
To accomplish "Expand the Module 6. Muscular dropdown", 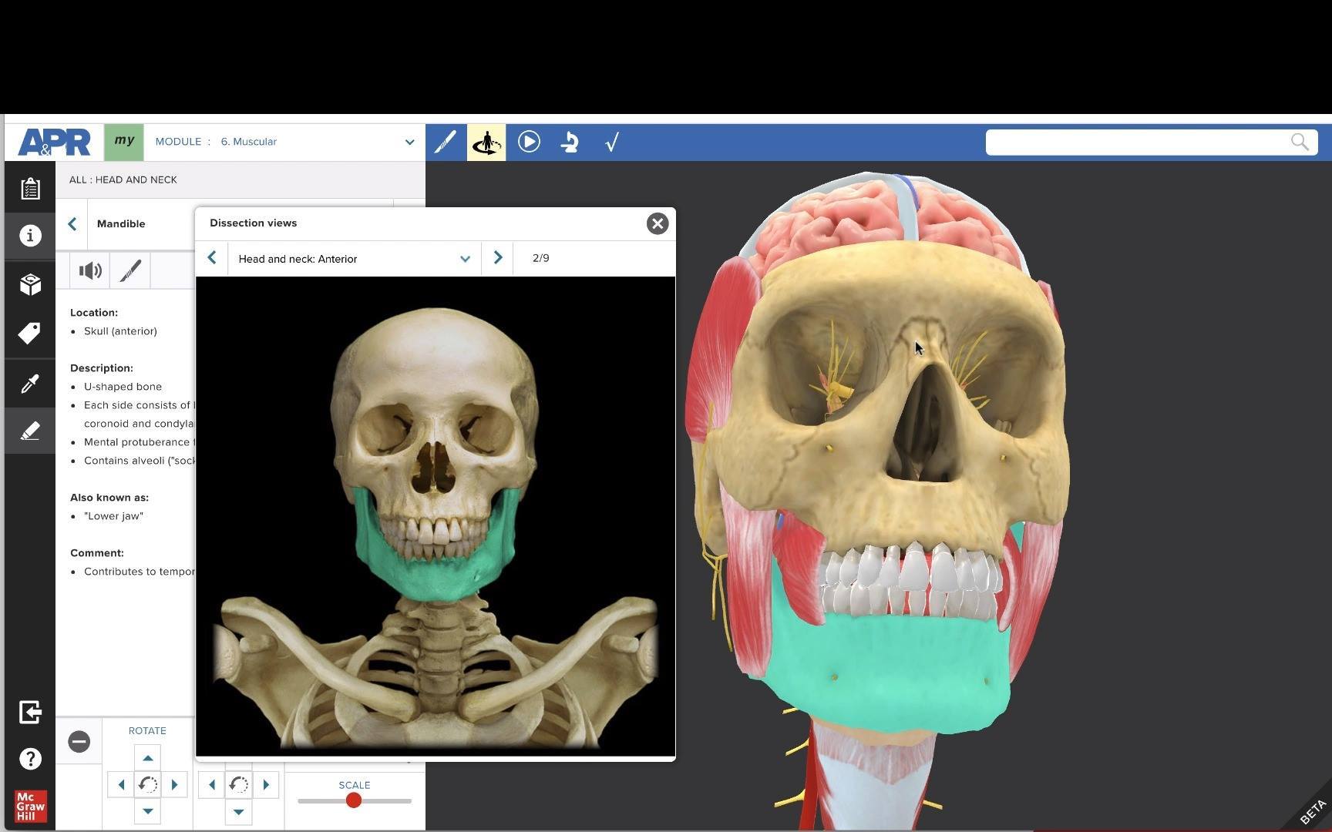I will point(284,142).
